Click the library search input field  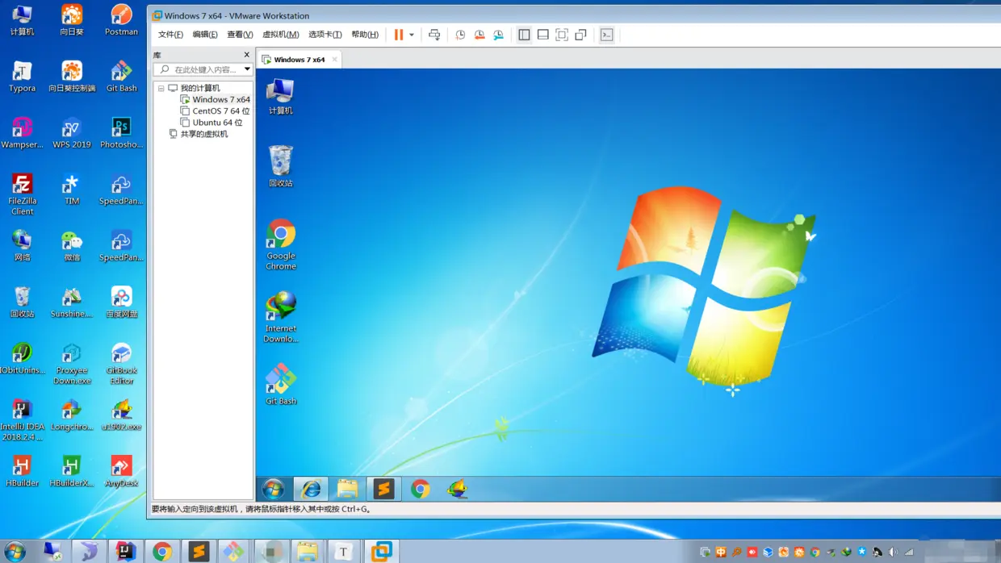[202, 69]
